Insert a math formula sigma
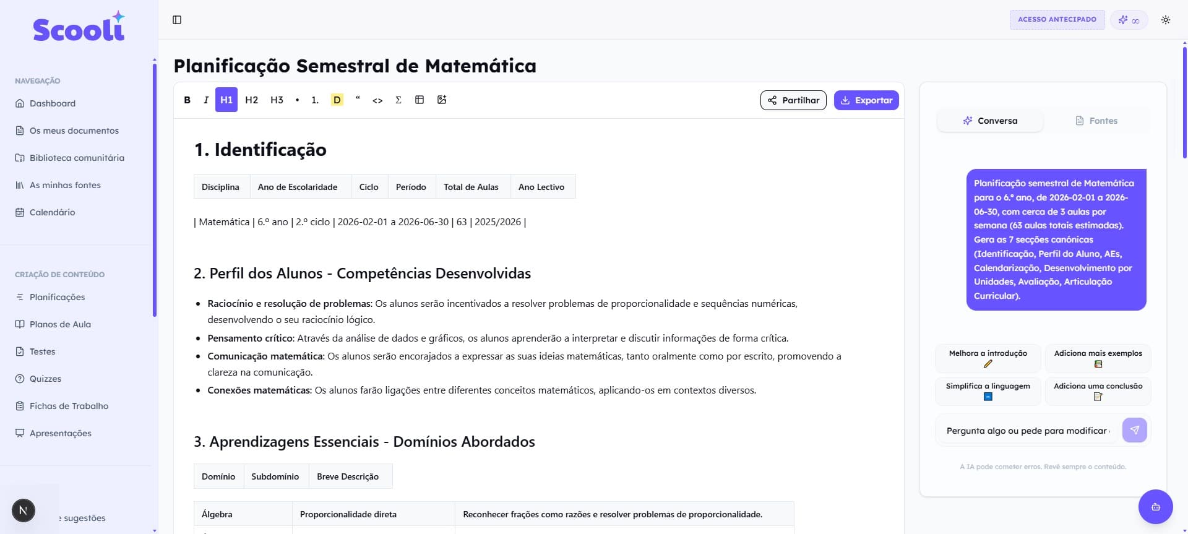The image size is (1188, 534). (398, 100)
